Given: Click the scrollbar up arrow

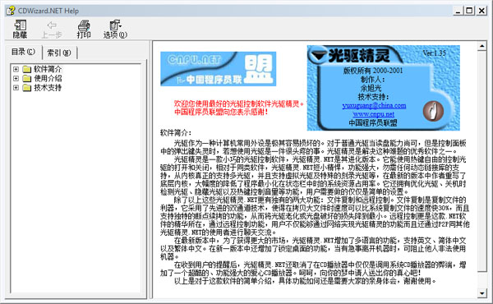Looking at the screenshot, I should [x=482, y=46].
